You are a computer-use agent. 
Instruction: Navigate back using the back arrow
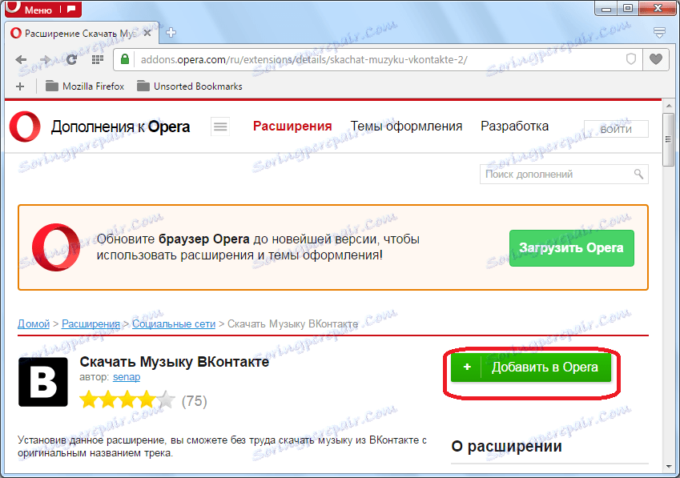pos(21,59)
